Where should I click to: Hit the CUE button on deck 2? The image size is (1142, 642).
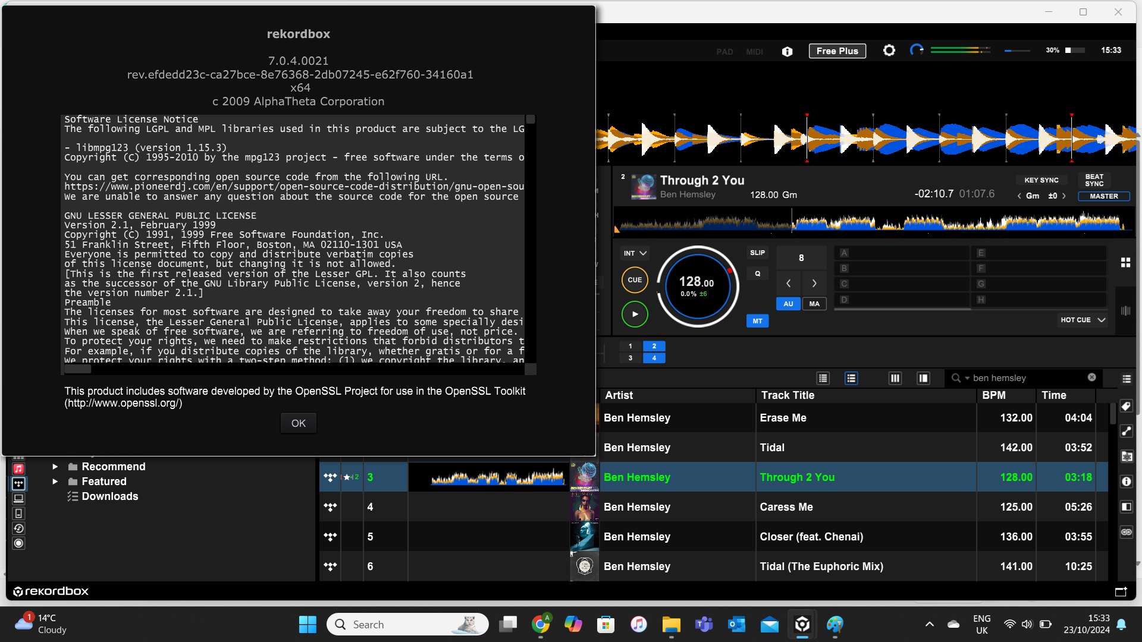[635, 280]
